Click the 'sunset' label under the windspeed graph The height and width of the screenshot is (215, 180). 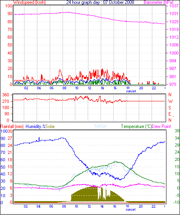pos(131,91)
